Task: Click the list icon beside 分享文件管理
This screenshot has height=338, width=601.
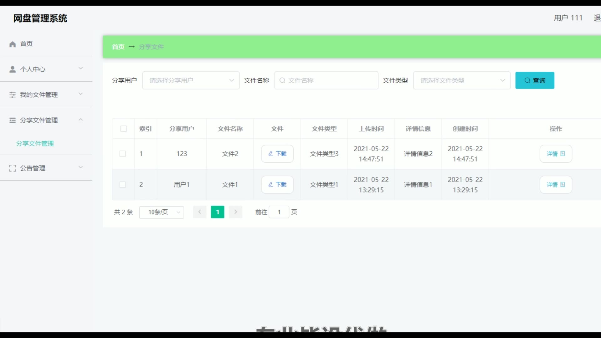Action: pyautogui.click(x=13, y=120)
